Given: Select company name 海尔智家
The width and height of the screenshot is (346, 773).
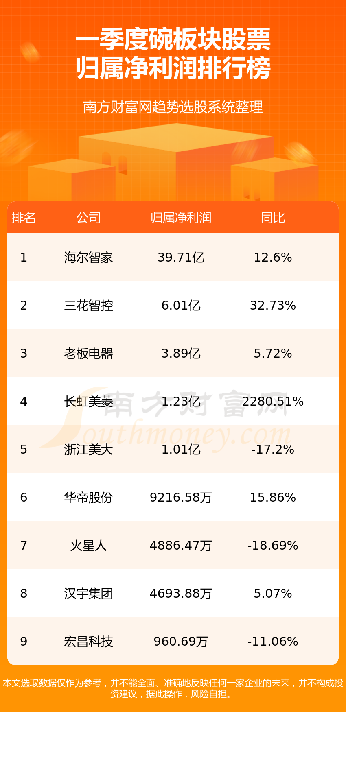Looking at the screenshot, I should 88,258.
